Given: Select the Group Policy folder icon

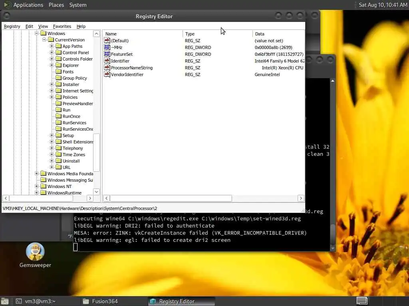Looking at the screenshot, I should [x=58, y=78].
